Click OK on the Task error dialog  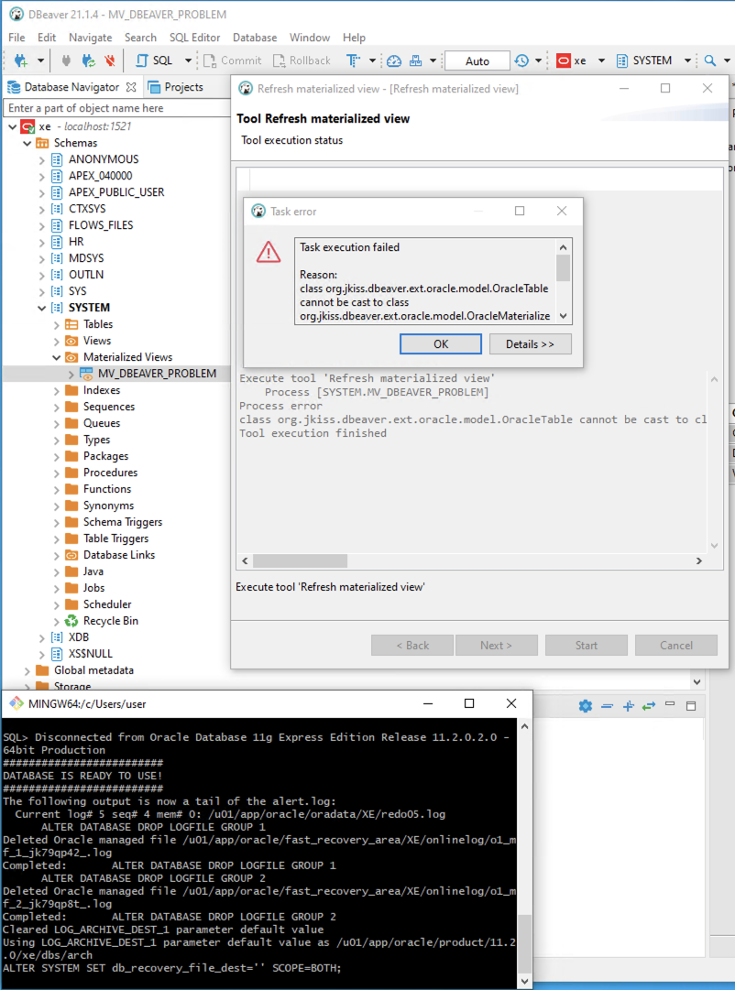coord(440,344)
